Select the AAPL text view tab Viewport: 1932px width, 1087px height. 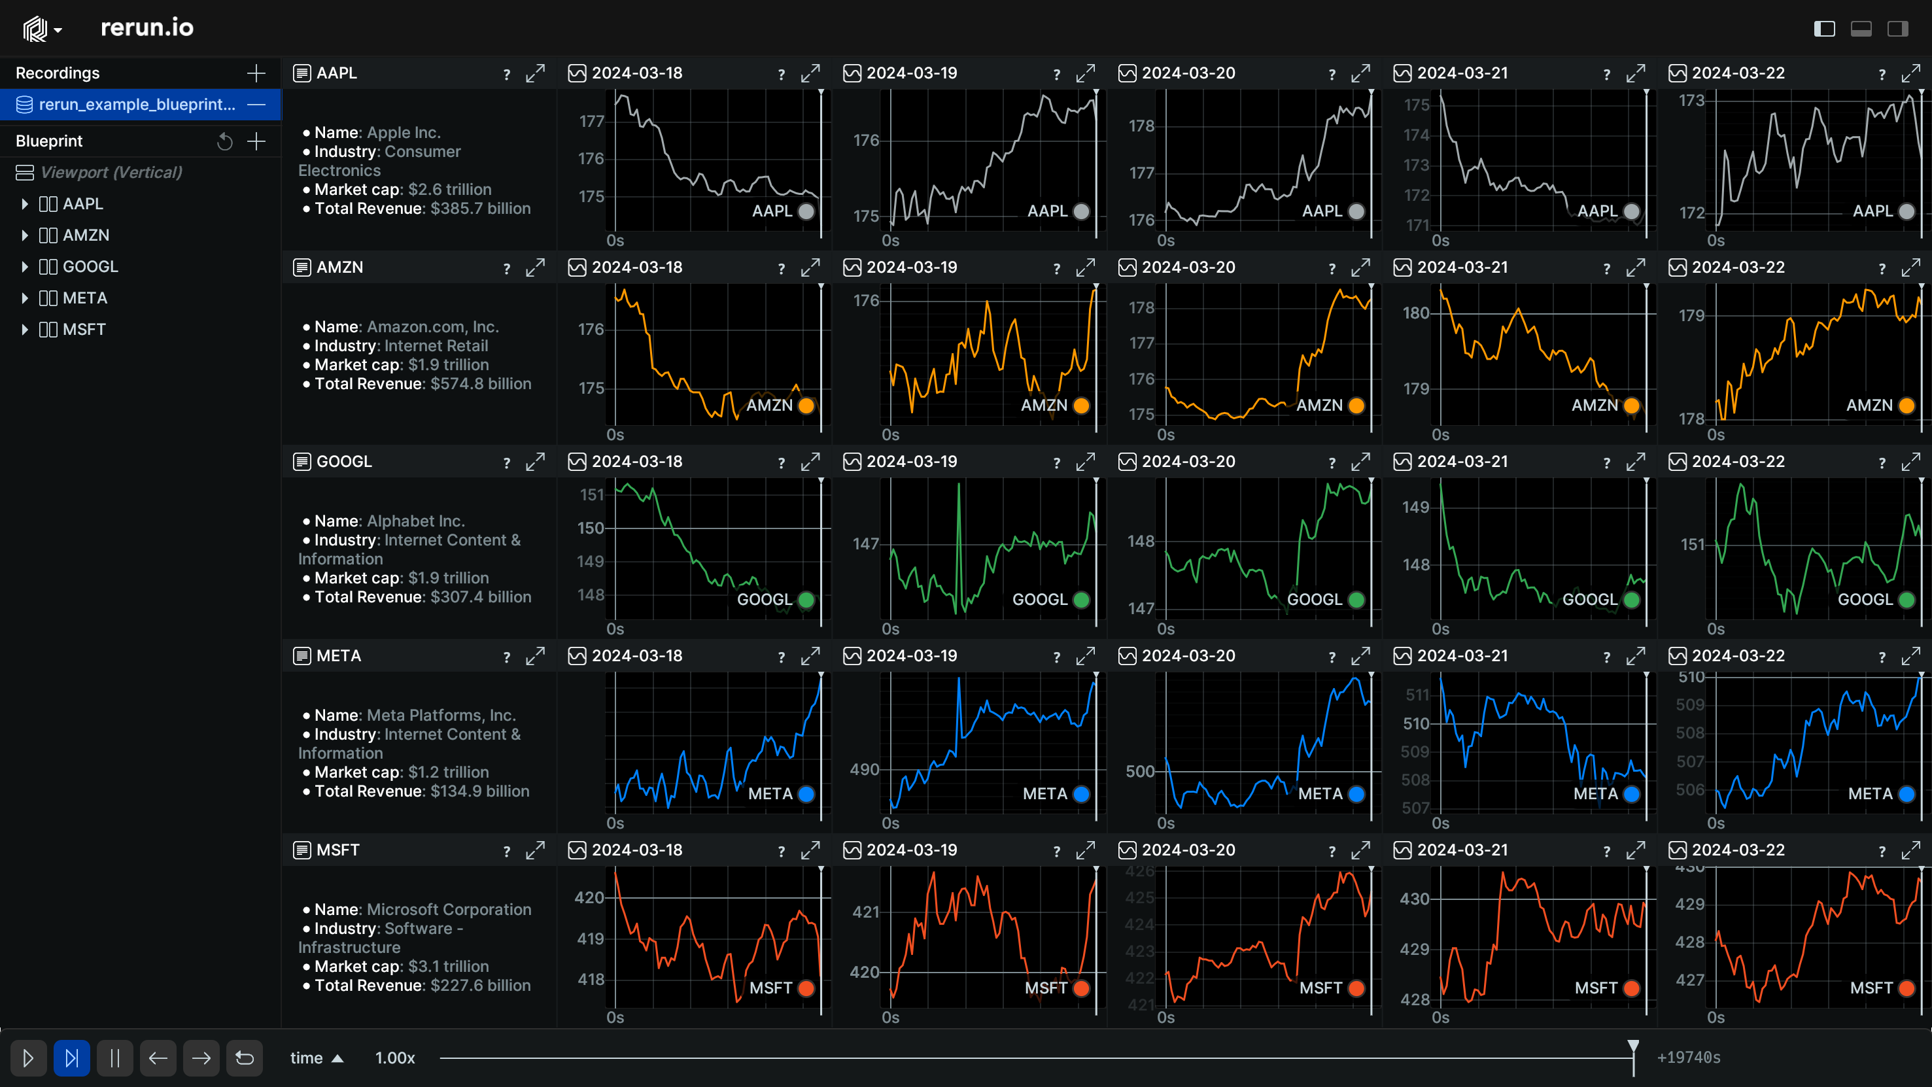tap(325, 73)
